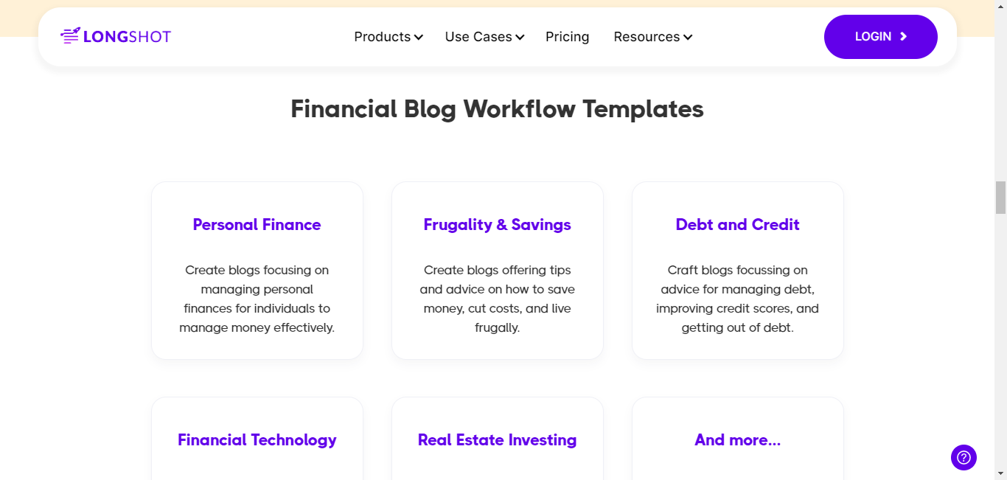Screen dimensions: 1007x480
Task: Click the LONGSHOT brand name text
Action: pyautogui.click(x=127, y=36)
